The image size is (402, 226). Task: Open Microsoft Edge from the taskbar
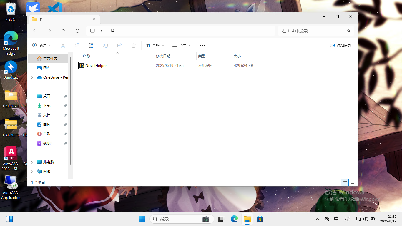tap(234, 219)
